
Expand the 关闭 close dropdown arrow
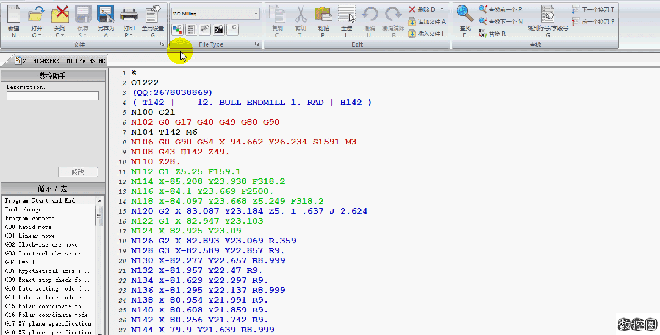(x=63, y=35)
